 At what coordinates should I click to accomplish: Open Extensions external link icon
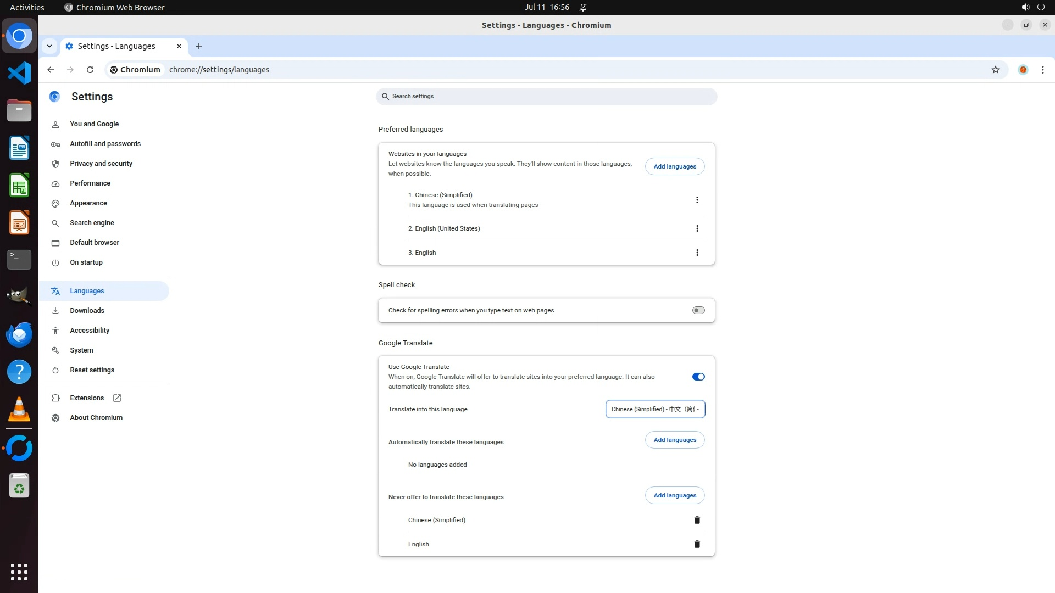(117, 398)
